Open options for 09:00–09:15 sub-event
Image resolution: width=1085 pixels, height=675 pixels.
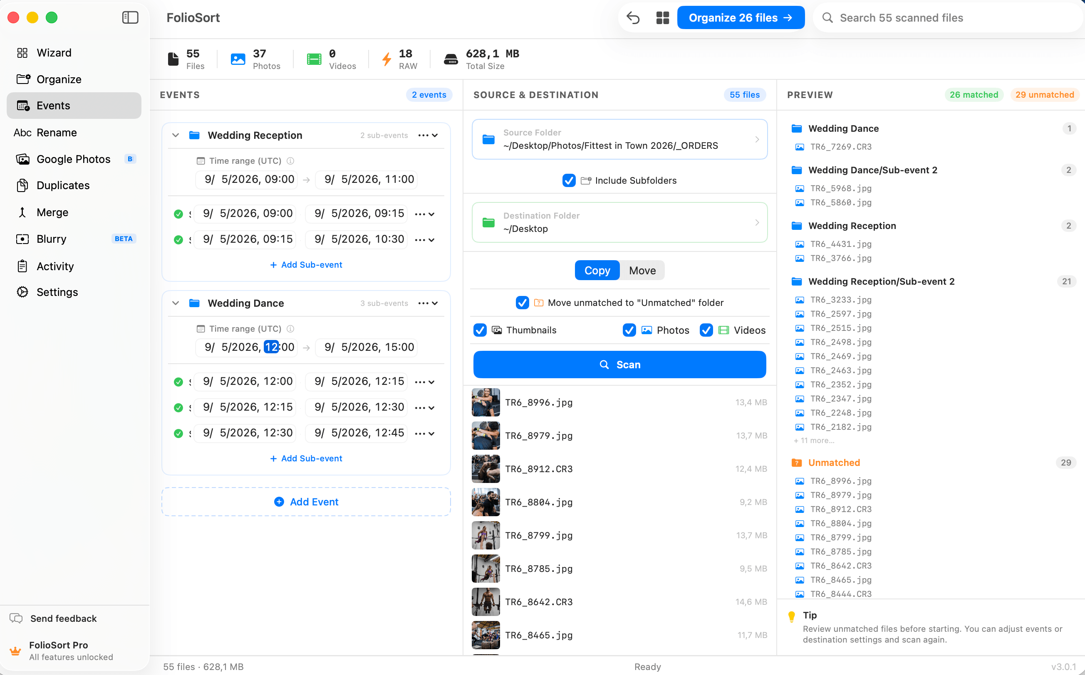coord(424,214)
